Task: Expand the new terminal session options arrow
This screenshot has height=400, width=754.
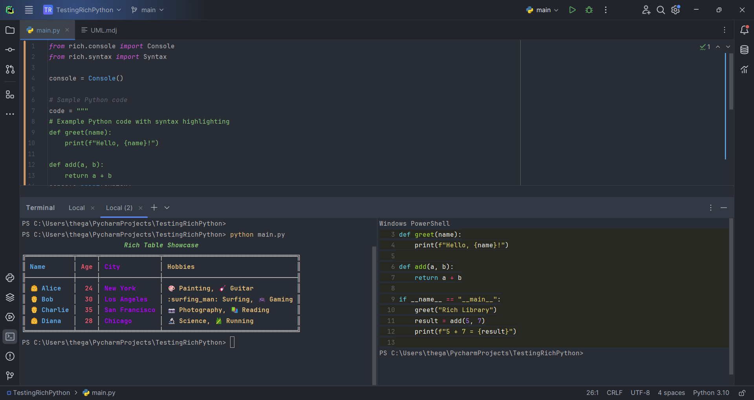Action: pos(167,208)
